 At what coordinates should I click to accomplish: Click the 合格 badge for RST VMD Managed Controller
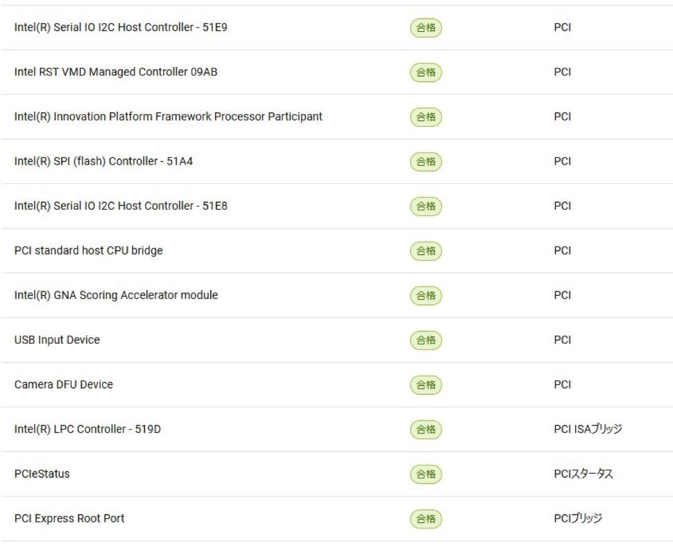(x=426, y=72)
